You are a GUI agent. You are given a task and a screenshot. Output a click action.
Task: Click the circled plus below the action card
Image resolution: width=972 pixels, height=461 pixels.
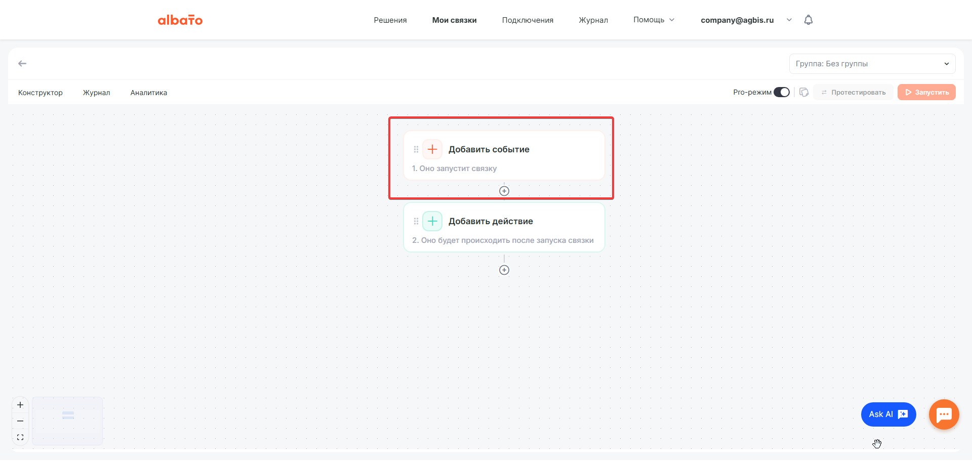click(x=504, y=270)
